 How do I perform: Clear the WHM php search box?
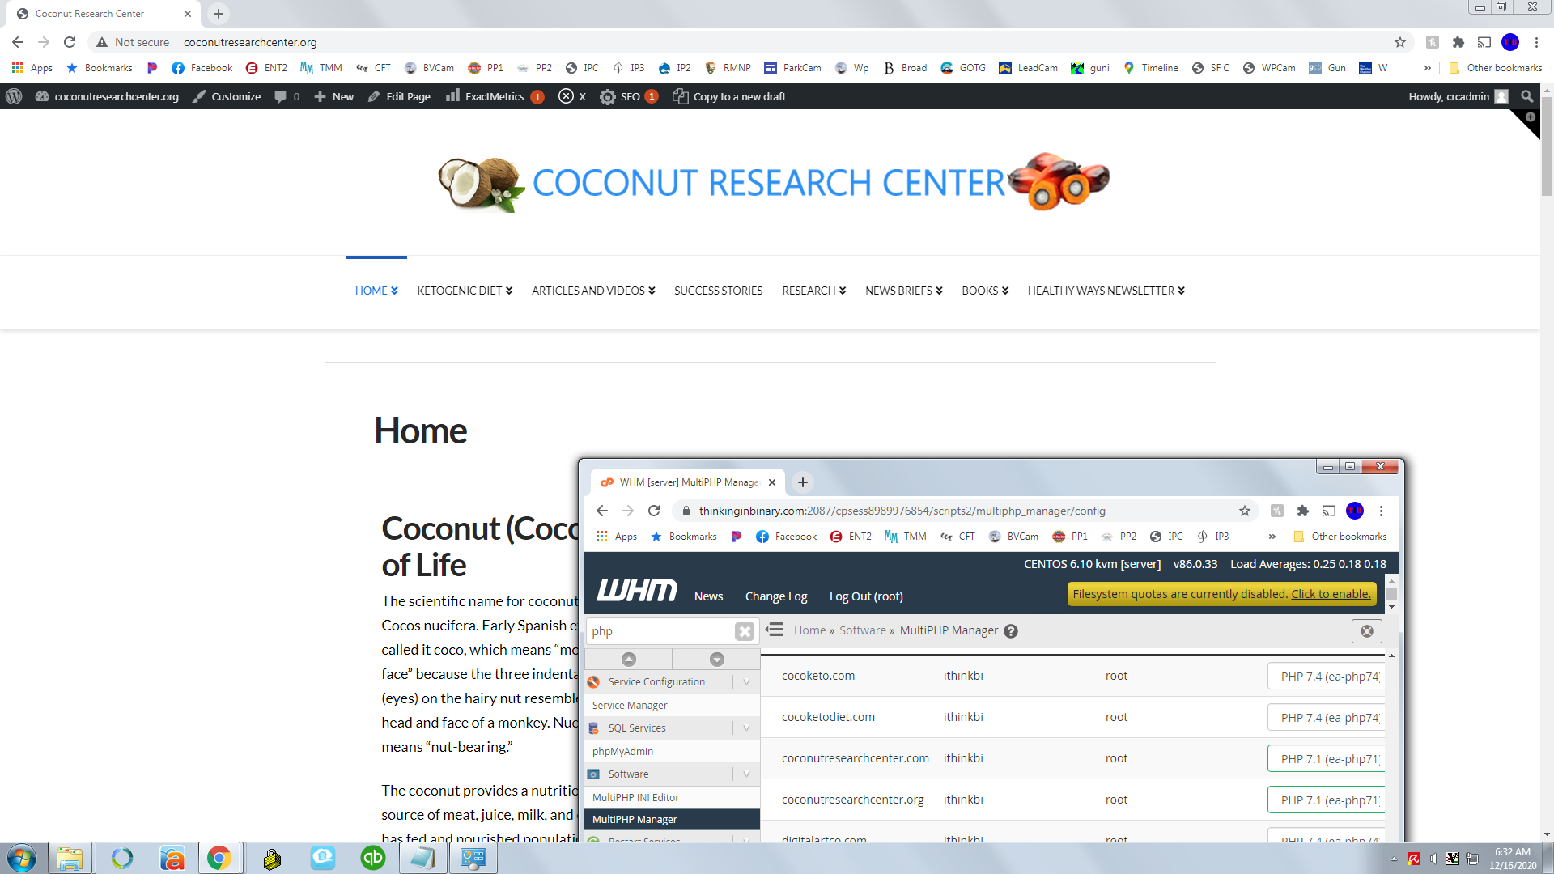(744, 631)
